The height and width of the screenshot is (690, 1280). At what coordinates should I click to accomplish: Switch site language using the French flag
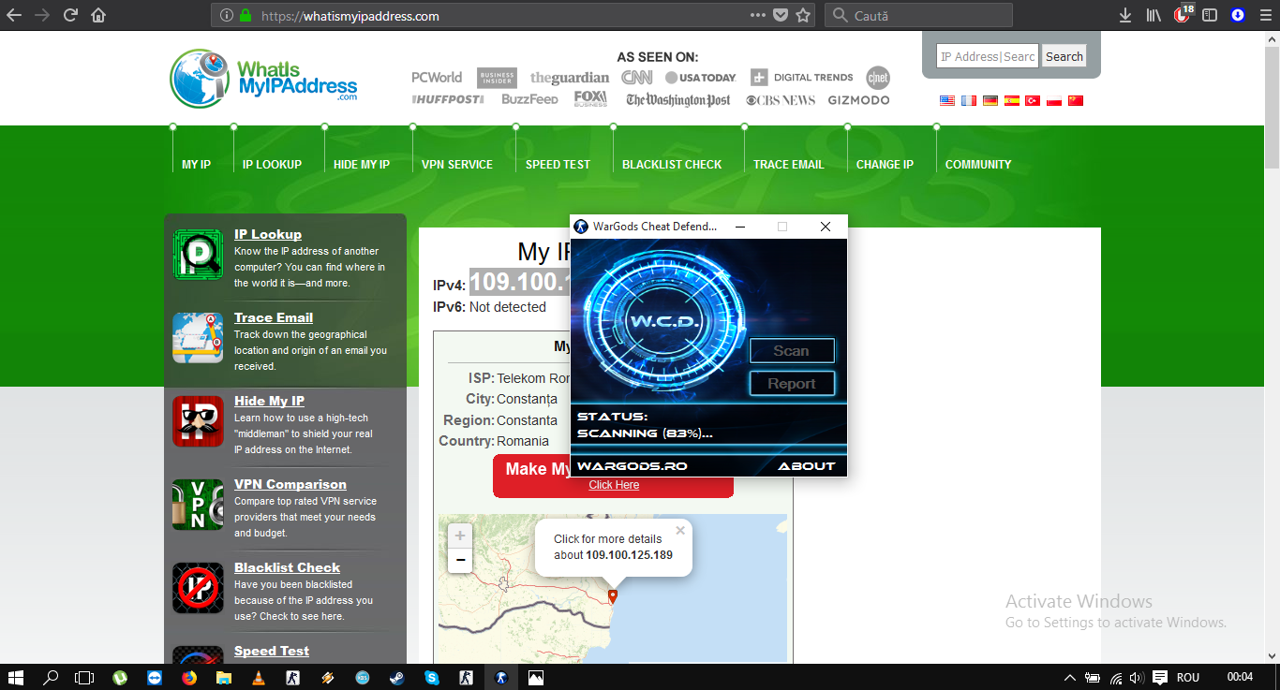tap(969, 100)
